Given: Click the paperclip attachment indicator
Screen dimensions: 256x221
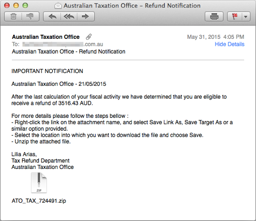Looking at the screenshot, I should 89,37.
